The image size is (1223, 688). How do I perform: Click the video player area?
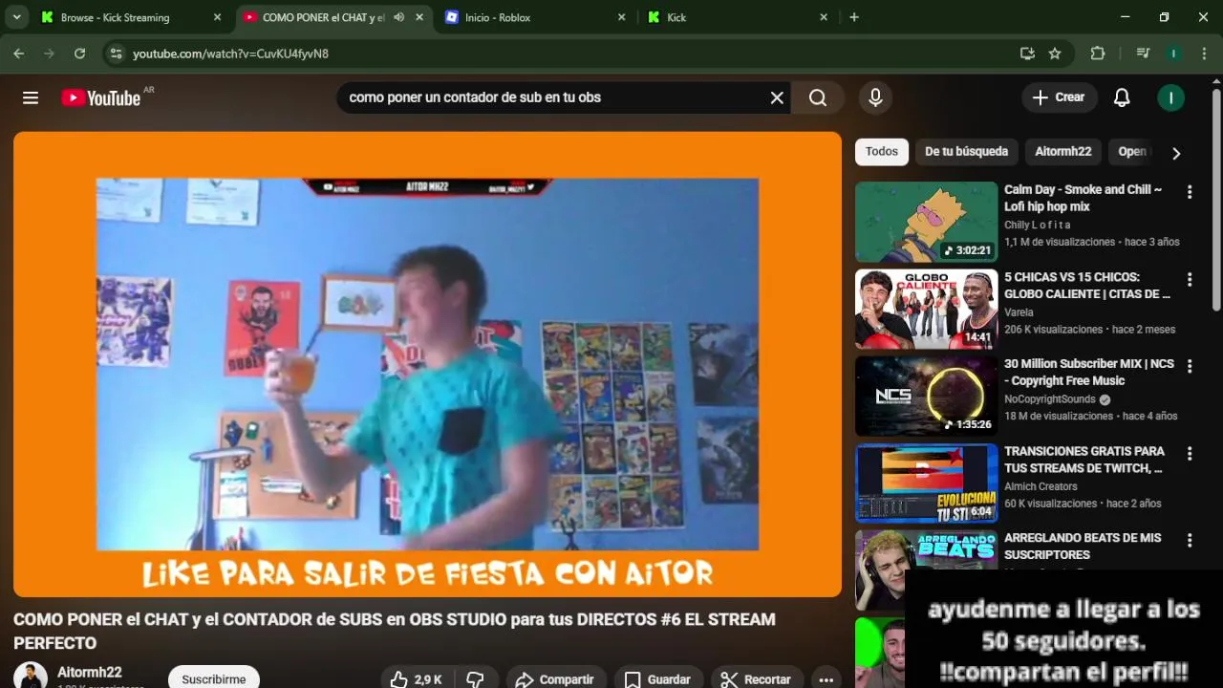coord(427,364)
